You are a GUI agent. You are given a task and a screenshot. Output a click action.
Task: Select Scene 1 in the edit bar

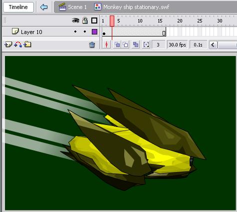click(x=77, y=7)
